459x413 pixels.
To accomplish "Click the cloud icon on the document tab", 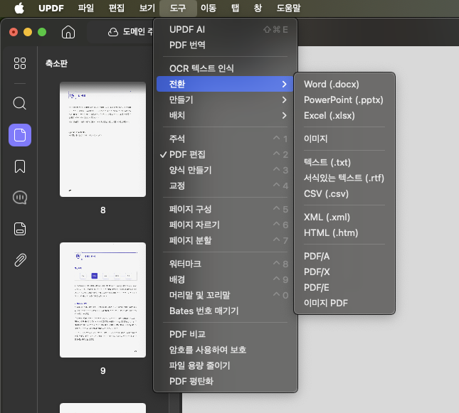I will point(113,32).
